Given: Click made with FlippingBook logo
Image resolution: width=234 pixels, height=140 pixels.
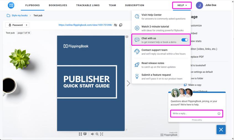Looking at the screenshot, I should (x=169, y=134).
